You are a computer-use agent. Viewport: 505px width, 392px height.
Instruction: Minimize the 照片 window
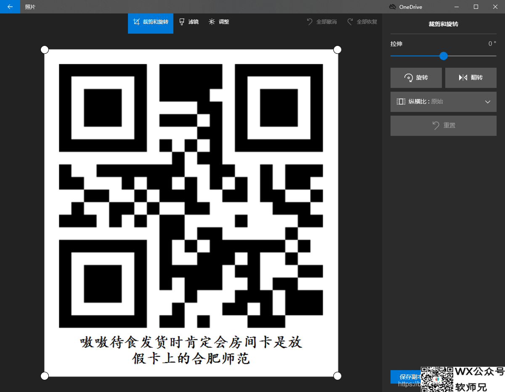(457, 7)
